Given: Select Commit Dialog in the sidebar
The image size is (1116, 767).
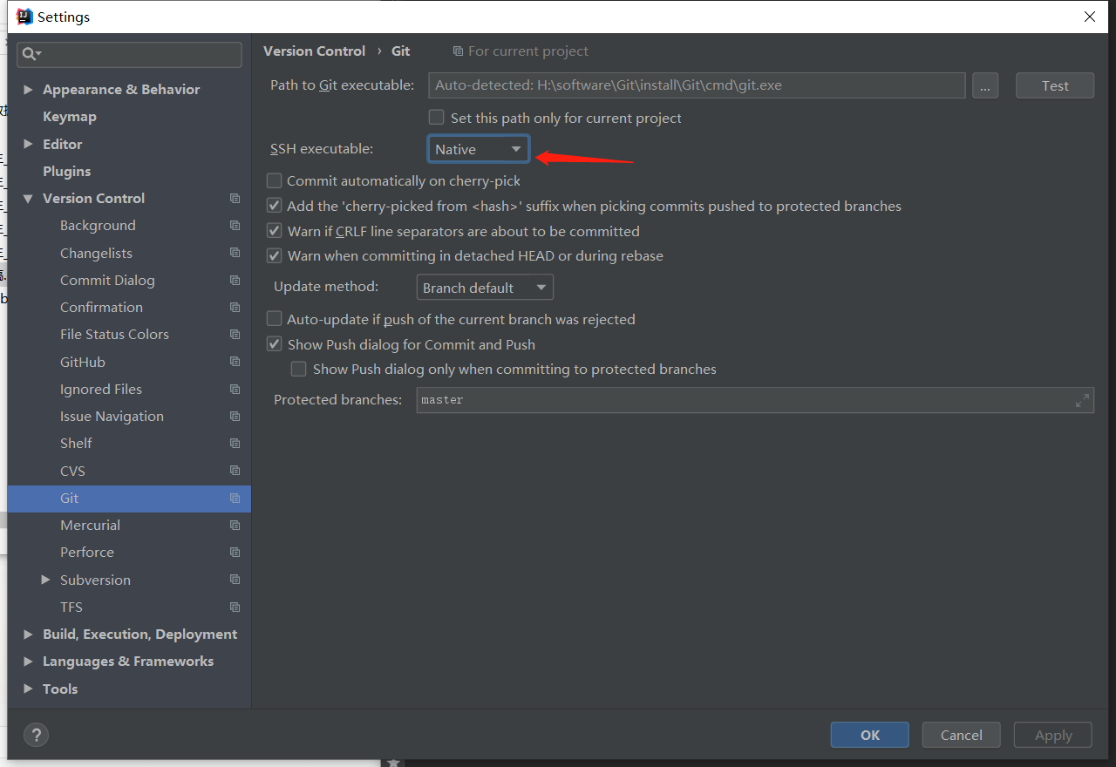Looking at the screenshot, I should coord(107,280).
